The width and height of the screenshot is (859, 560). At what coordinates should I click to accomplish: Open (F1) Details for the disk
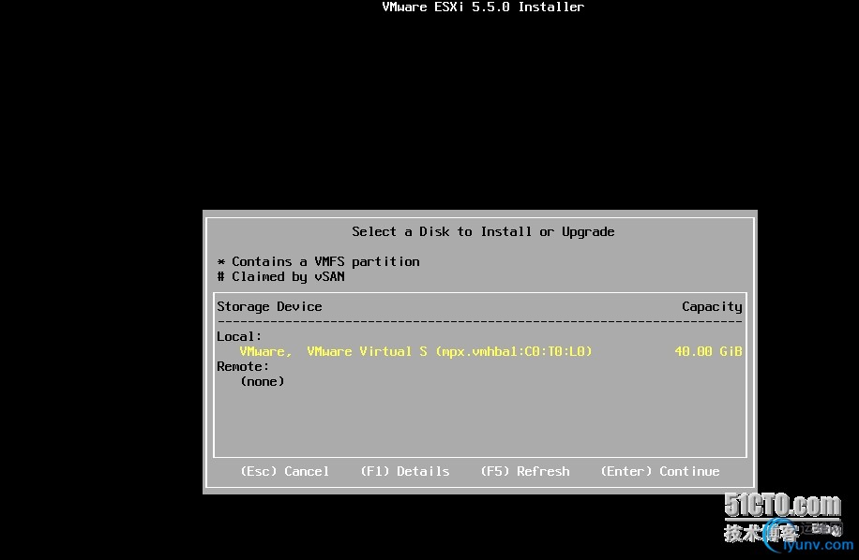(x=405, y=471)
